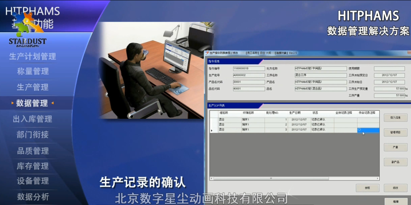Screen dimensions: 411x205
Task: Navigate to 出入库管理 in the sidebar
Action: click(33, 119)
